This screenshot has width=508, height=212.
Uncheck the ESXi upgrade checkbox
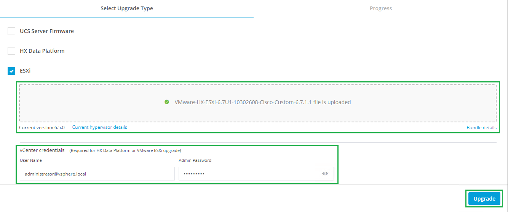tap(11, 71)
